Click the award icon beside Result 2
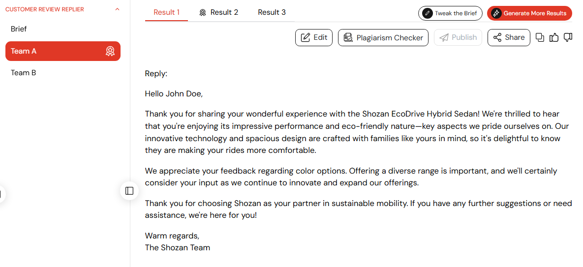Screen dimensions: 583x267 (x=203, y=13)
